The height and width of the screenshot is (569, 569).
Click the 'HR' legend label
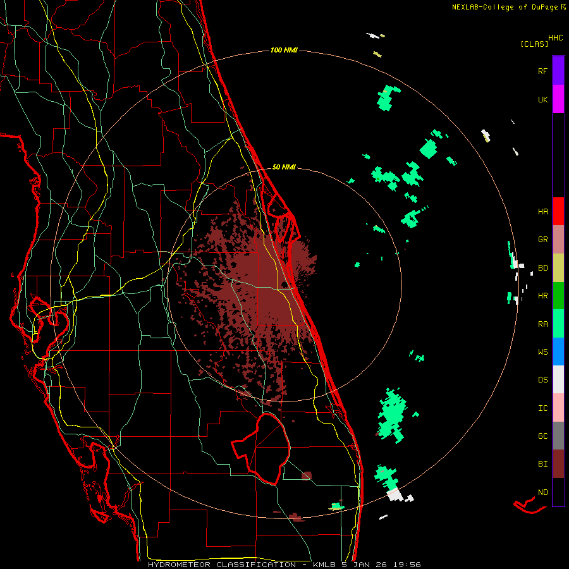point(542,296)
